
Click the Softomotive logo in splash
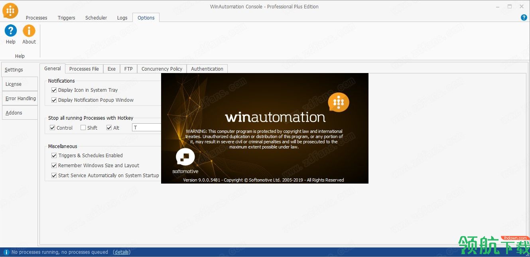coord(185,161)
